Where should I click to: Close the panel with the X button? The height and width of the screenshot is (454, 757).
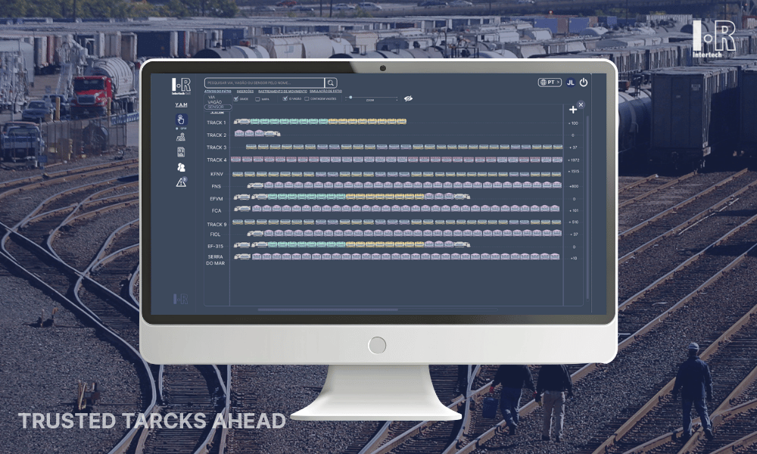[x=581, y=104]
